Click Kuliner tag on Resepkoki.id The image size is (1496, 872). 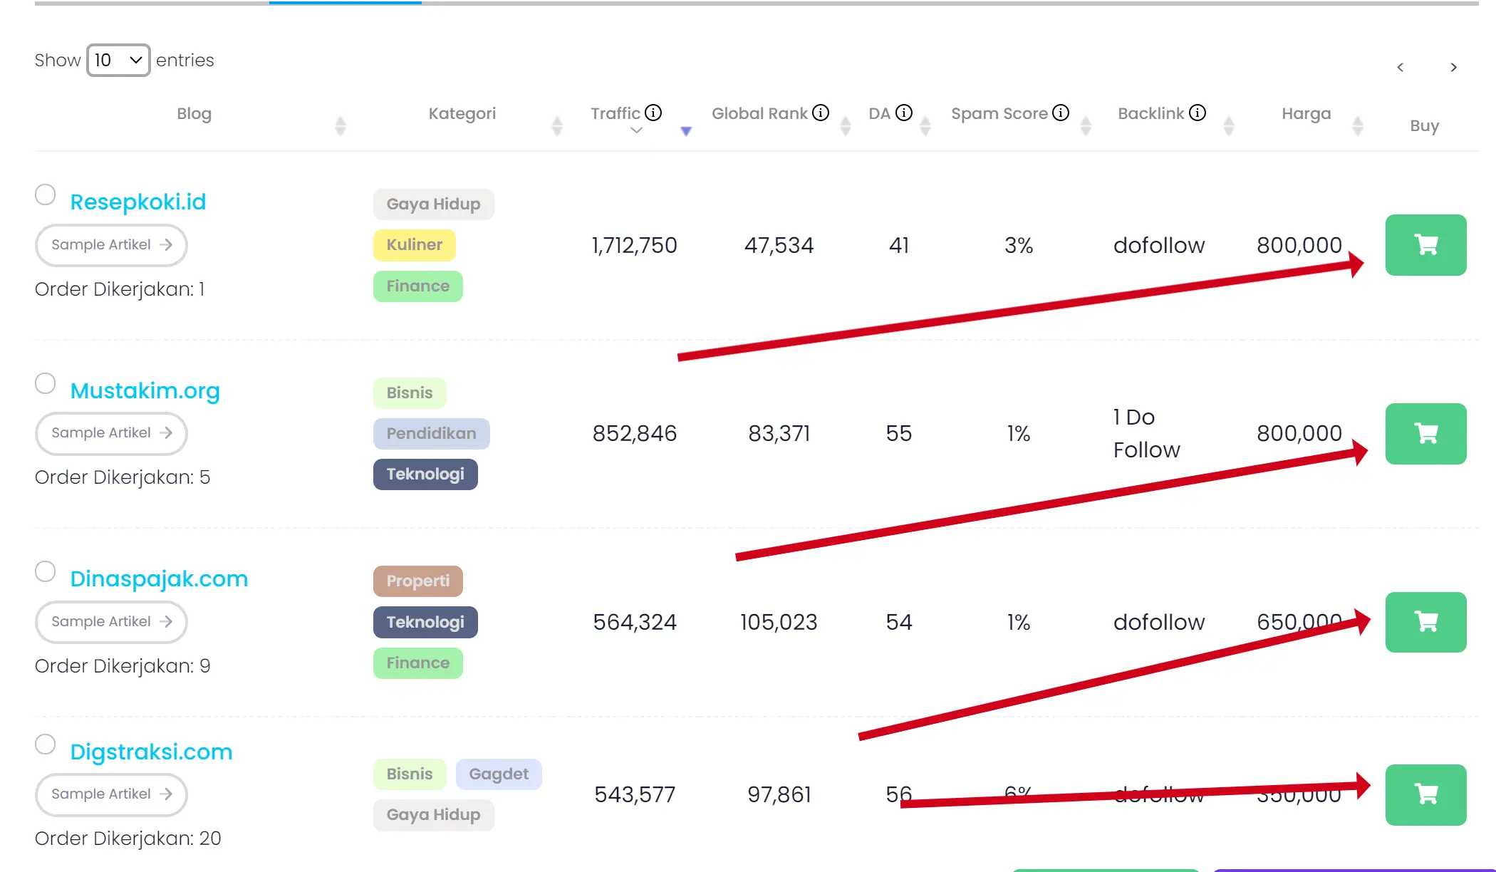coord(415,245)
